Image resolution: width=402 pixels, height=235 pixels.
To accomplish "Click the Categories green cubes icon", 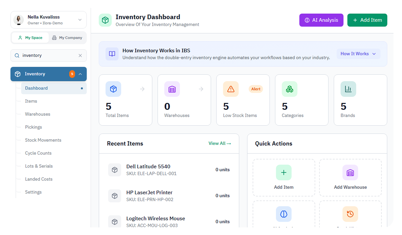I will (290, 89).
